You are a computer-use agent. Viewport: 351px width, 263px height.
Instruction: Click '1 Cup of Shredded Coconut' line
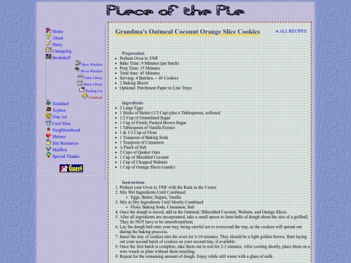pyautogui.click(x=144, y=157)
